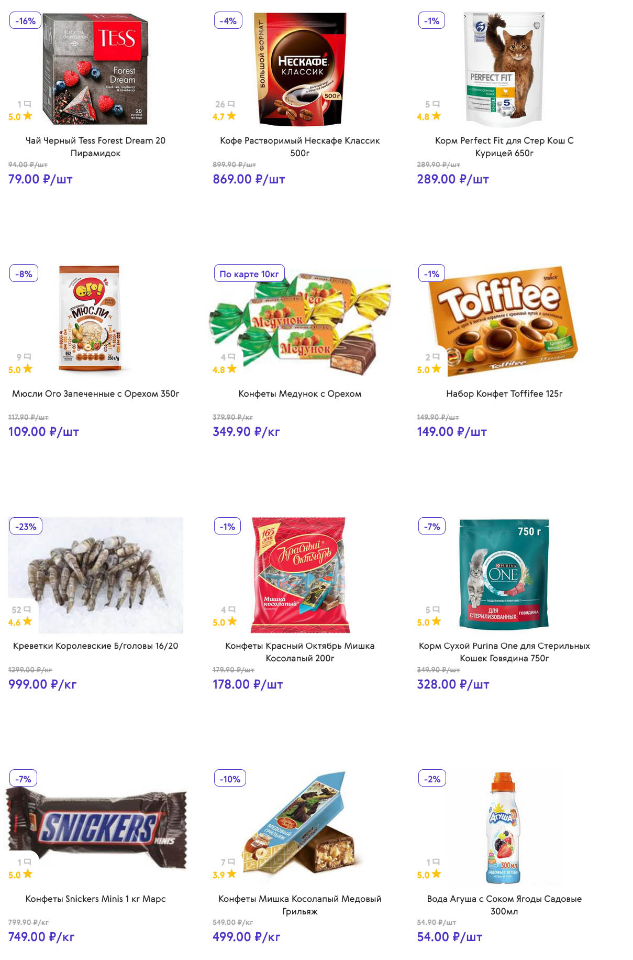Click the 749.00 ₽/кг Snickers price

(41, 937)
